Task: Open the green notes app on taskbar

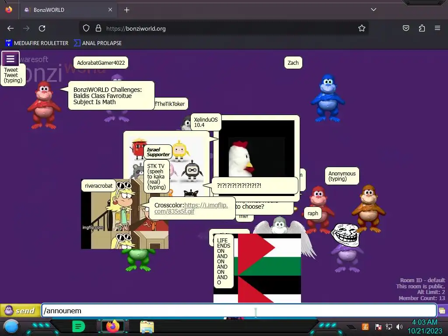Action: pyautogui.click(x=79, y=326)
